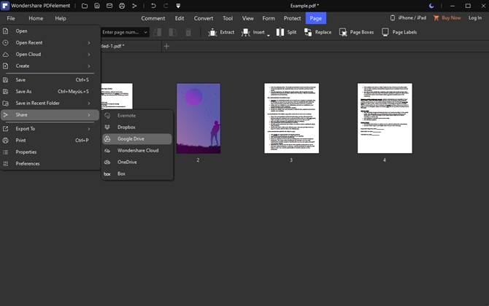Click the open folder icon in title bar
The image size is (489, 306).
85,6
